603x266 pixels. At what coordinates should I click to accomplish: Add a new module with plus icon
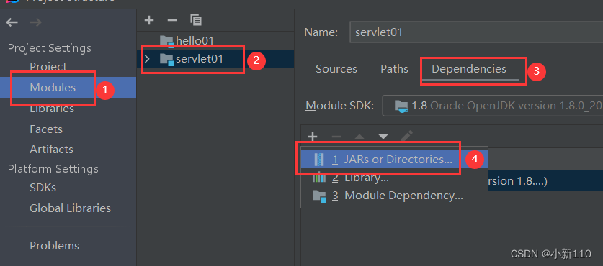pos(149,20)
